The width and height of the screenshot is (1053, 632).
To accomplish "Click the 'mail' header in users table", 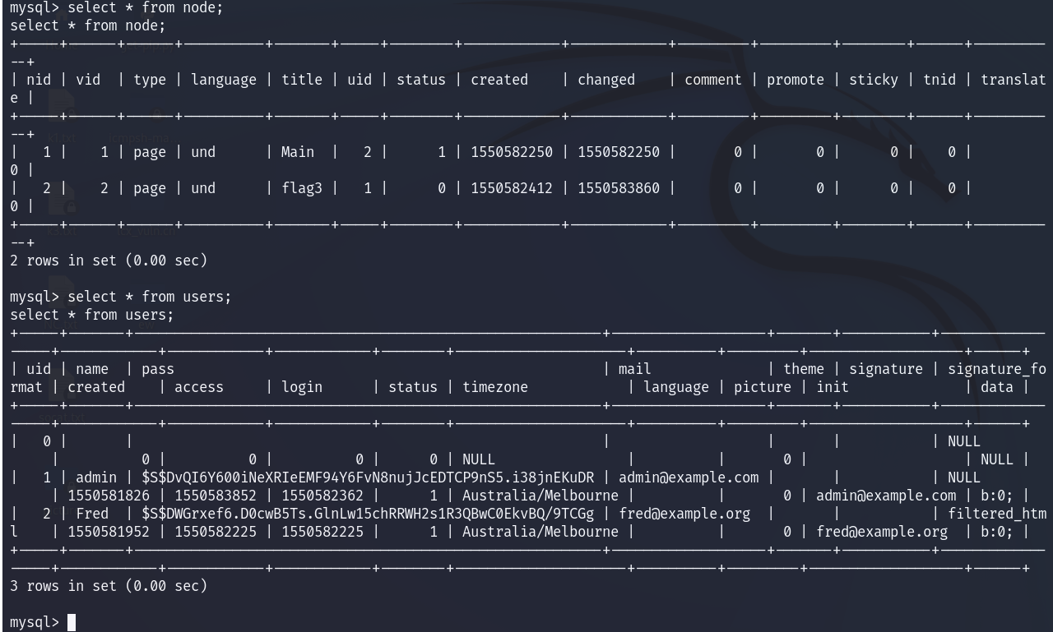I will (x=635, y=369).
